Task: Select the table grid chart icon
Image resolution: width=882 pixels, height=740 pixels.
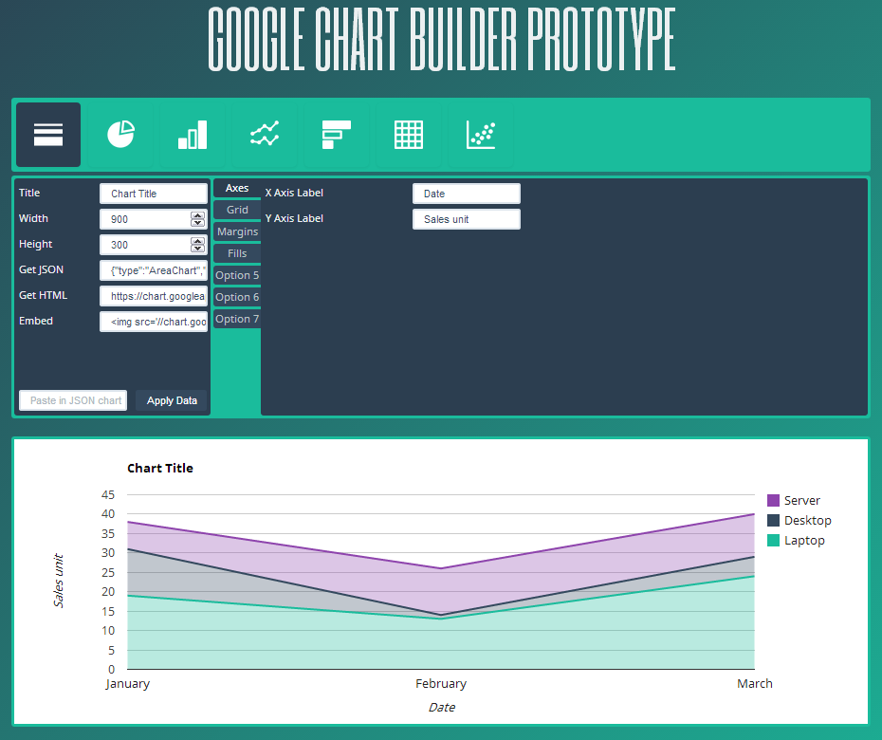Action: coord(409,135)
